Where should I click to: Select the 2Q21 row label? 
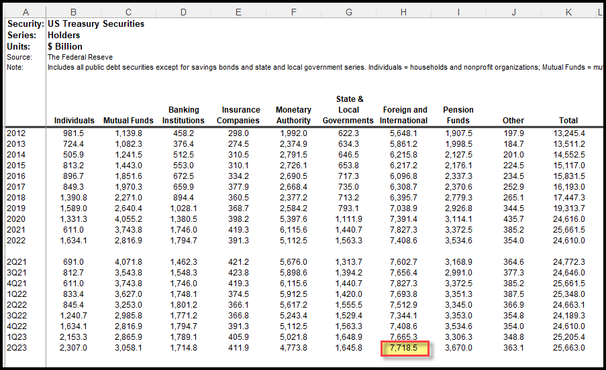click(17, 262)
